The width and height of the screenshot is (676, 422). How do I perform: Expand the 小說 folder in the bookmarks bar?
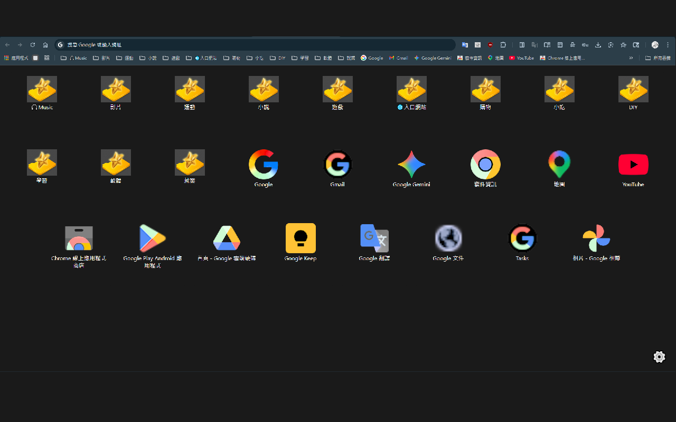(x=148, y=58)
